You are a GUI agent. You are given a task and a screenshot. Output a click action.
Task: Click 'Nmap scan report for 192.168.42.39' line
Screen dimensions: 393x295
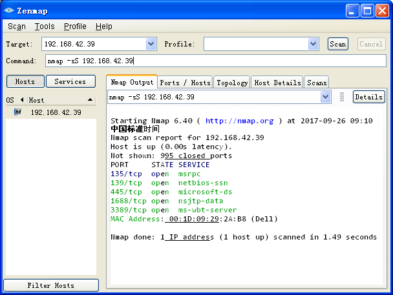(x=187, y=137)
